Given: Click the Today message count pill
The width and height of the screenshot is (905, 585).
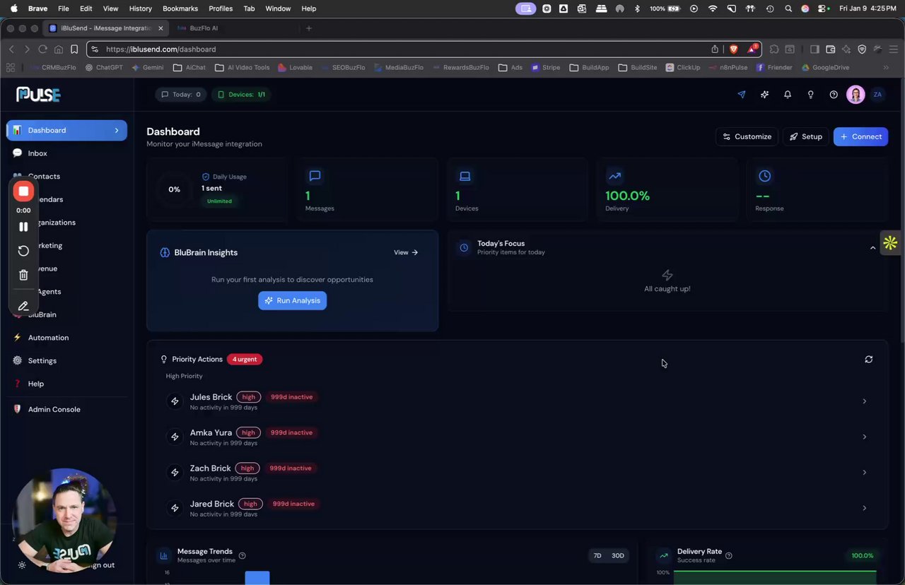Looking at the screenshot, I should point(181,95).
